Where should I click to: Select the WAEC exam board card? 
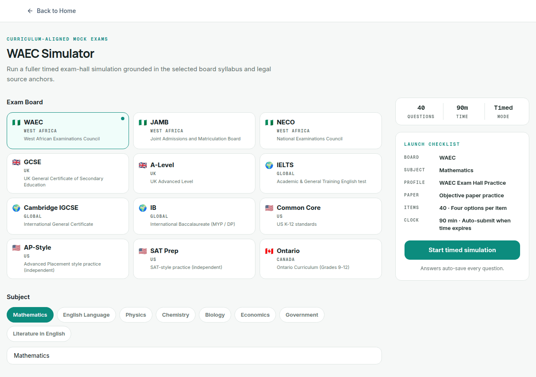68,131
